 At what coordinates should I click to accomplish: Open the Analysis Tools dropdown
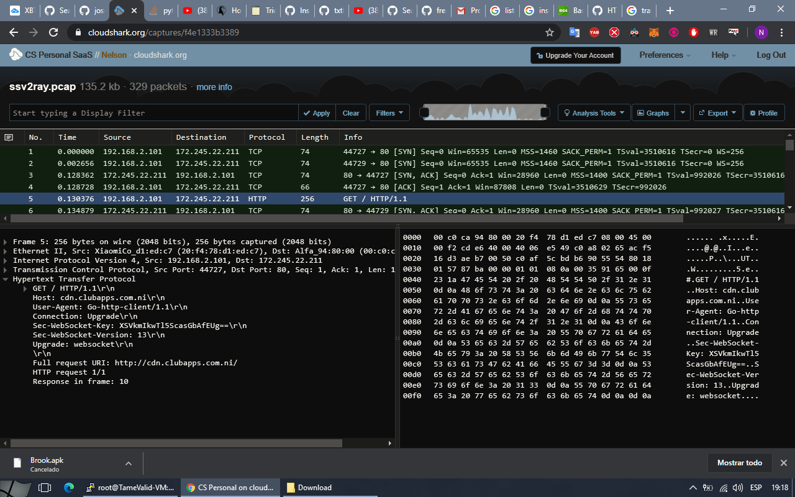[x=593, y=113]
